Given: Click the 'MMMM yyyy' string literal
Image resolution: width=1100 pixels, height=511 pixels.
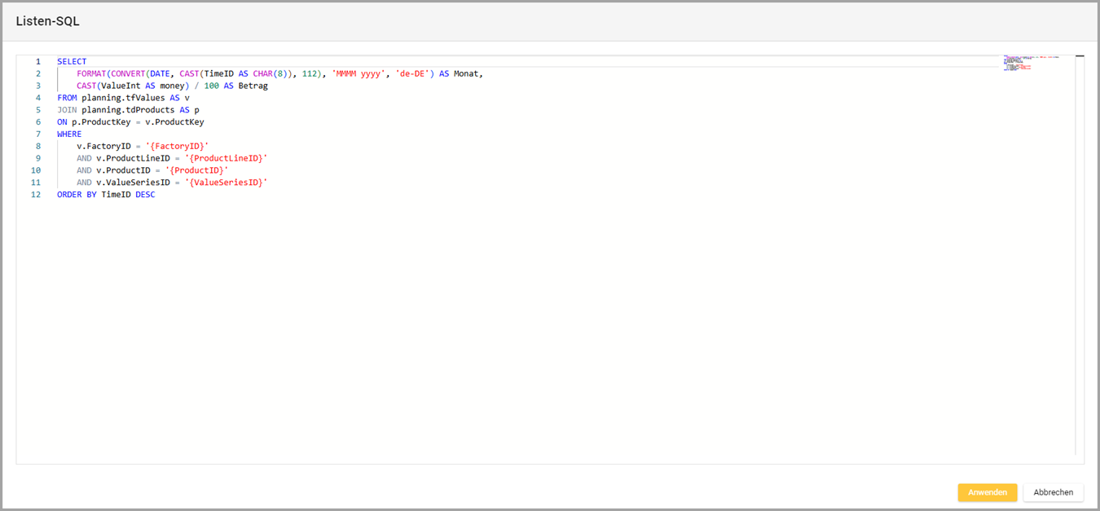Looking at the screenshot, I should pyautogui.click(x=359, y=74).
